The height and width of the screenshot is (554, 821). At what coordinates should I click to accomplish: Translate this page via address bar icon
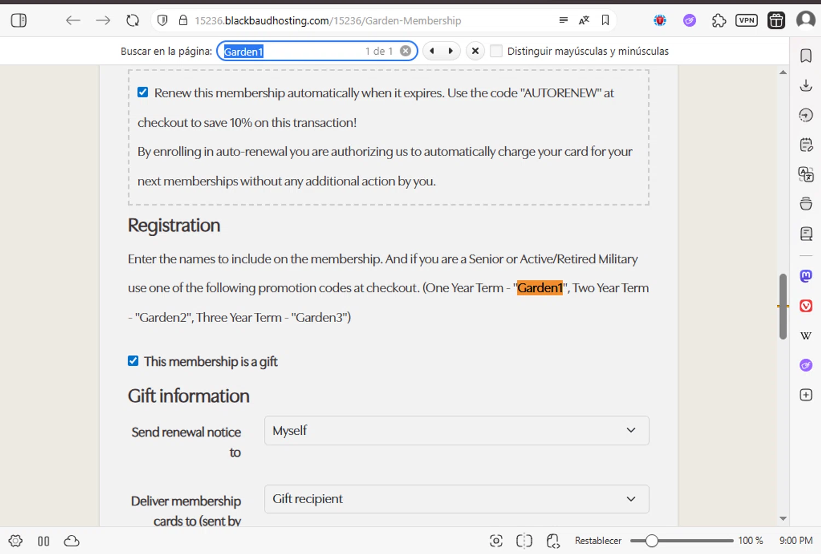click(x=584, y=20)
